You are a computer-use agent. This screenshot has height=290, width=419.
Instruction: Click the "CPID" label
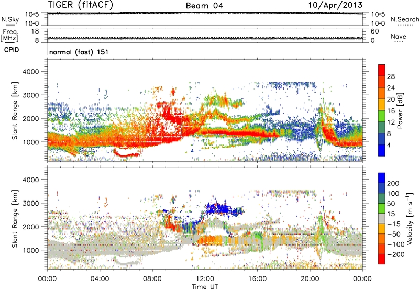point(12,50)
